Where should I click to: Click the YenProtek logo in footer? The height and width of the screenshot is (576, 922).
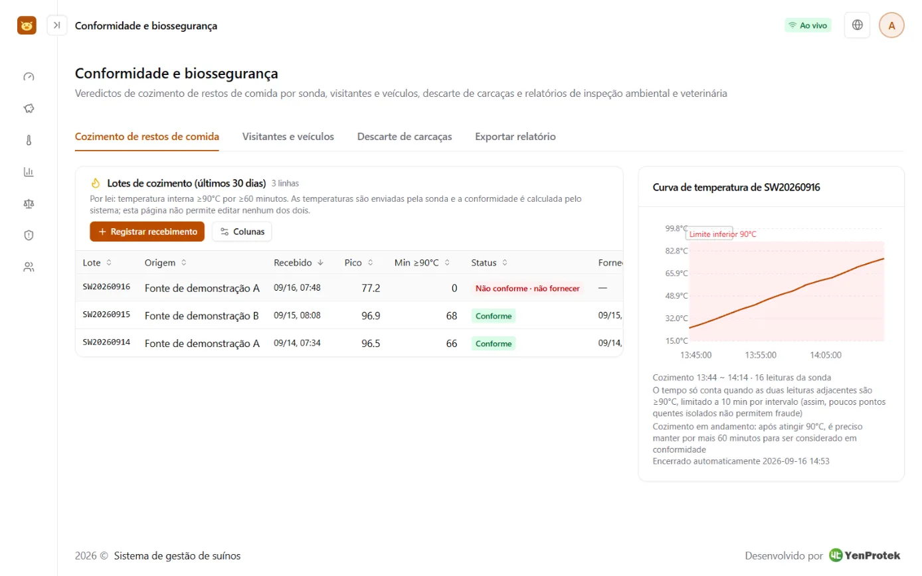[865, 555]
